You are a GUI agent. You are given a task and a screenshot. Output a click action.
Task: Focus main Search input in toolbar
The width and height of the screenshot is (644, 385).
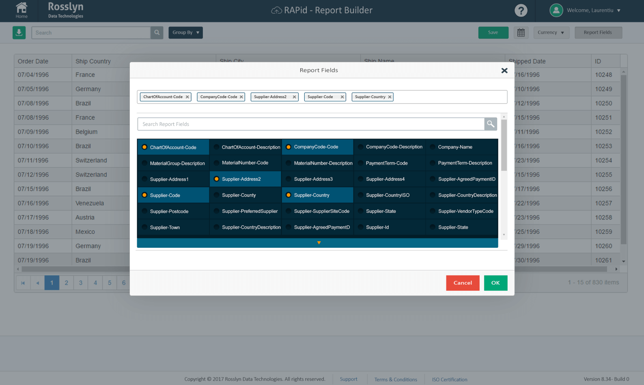pyautogui.click(x=91, y=32)
